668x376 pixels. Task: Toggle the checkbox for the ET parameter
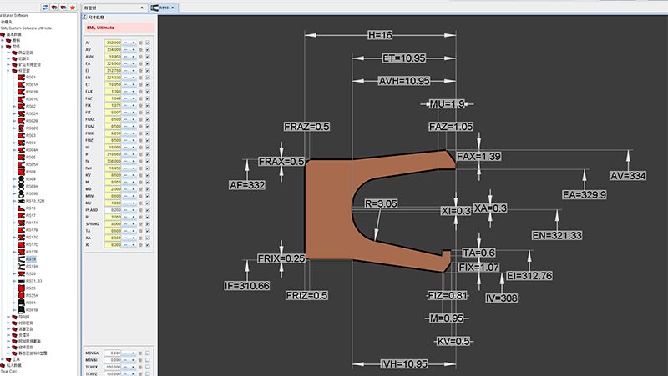148,84
